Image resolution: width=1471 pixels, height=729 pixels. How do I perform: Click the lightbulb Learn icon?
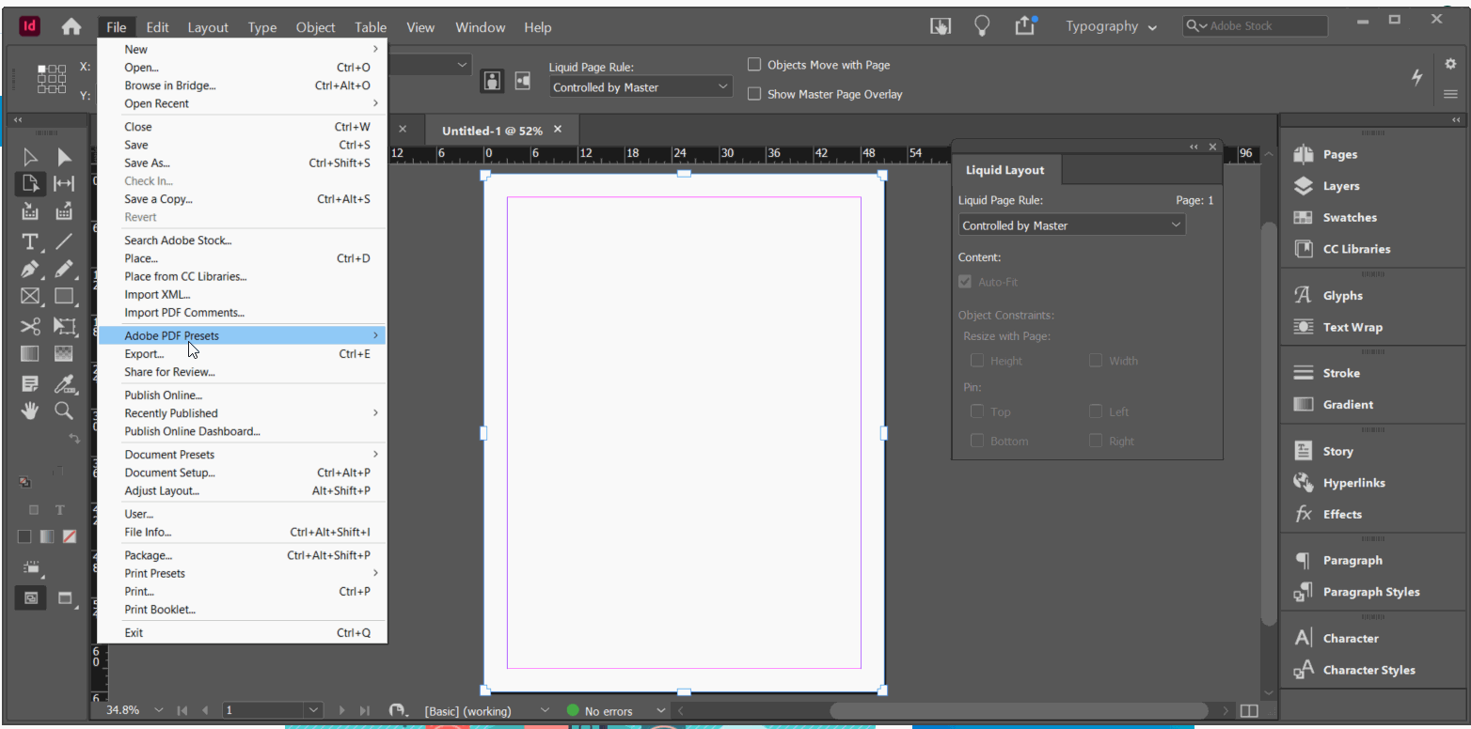click(x=982, y=26)
